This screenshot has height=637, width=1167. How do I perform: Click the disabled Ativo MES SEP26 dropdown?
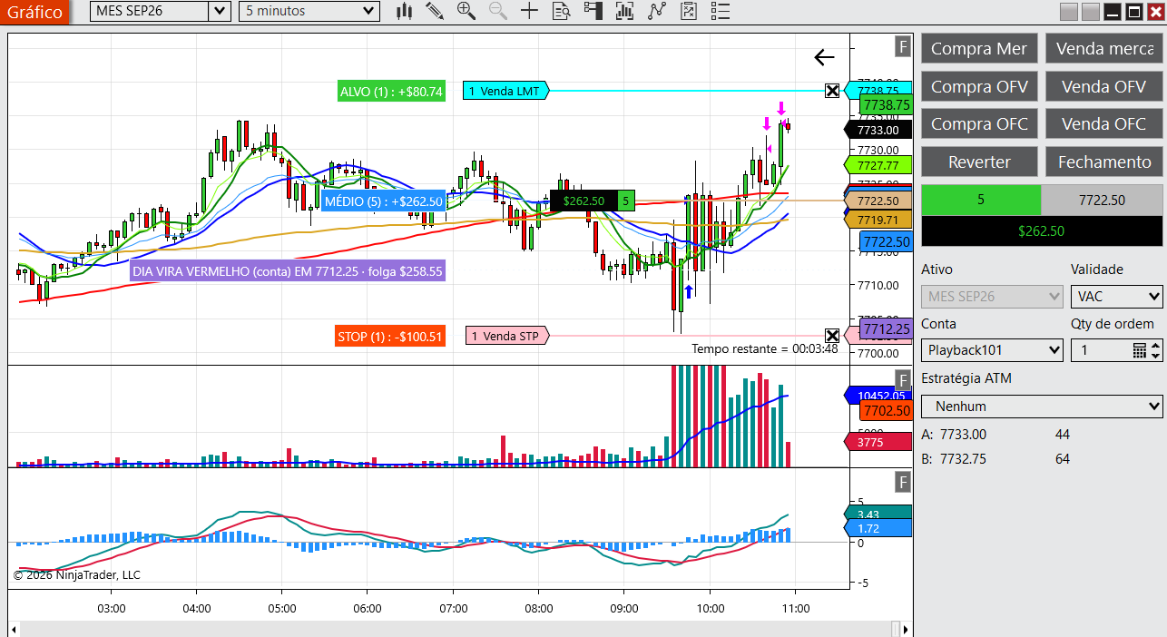pyautogui.click(x=992, y=296)
